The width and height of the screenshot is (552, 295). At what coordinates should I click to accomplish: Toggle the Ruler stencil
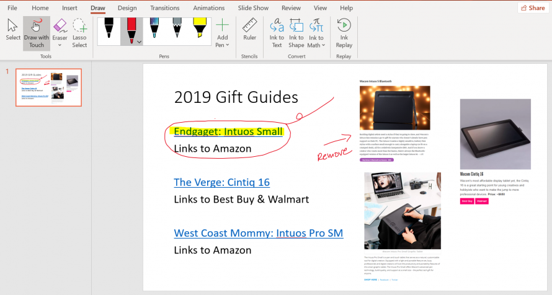[249, 30]
